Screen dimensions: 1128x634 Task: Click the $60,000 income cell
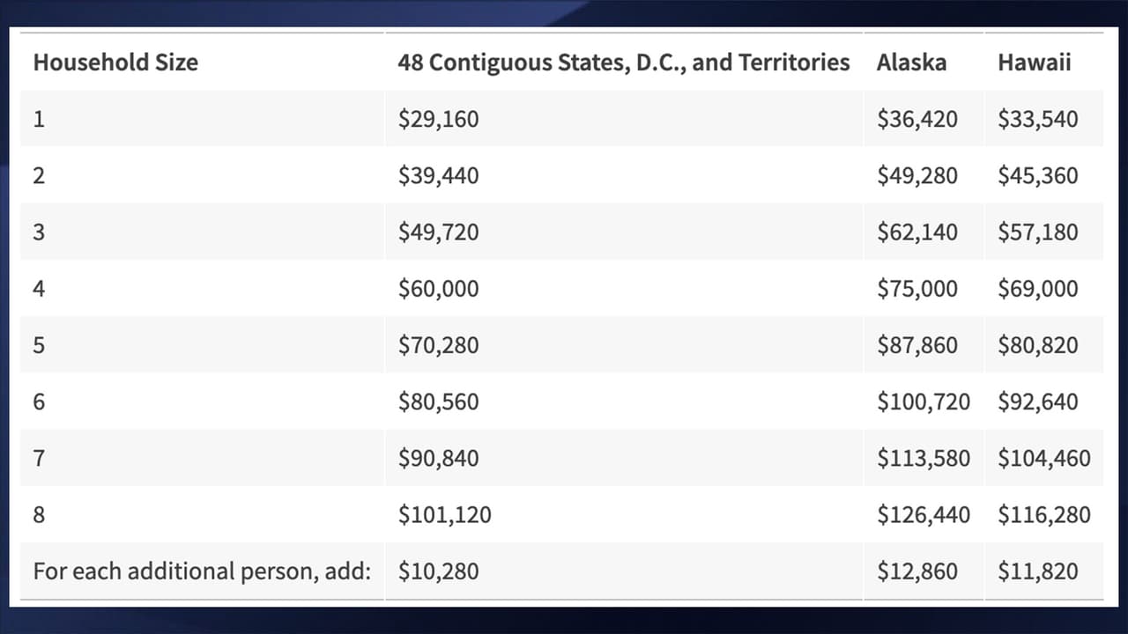[438, 289]
